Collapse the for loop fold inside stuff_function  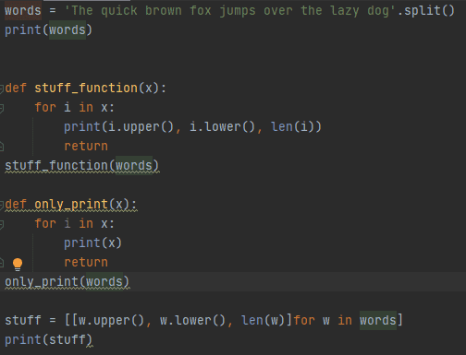click(x=1, y=108)
